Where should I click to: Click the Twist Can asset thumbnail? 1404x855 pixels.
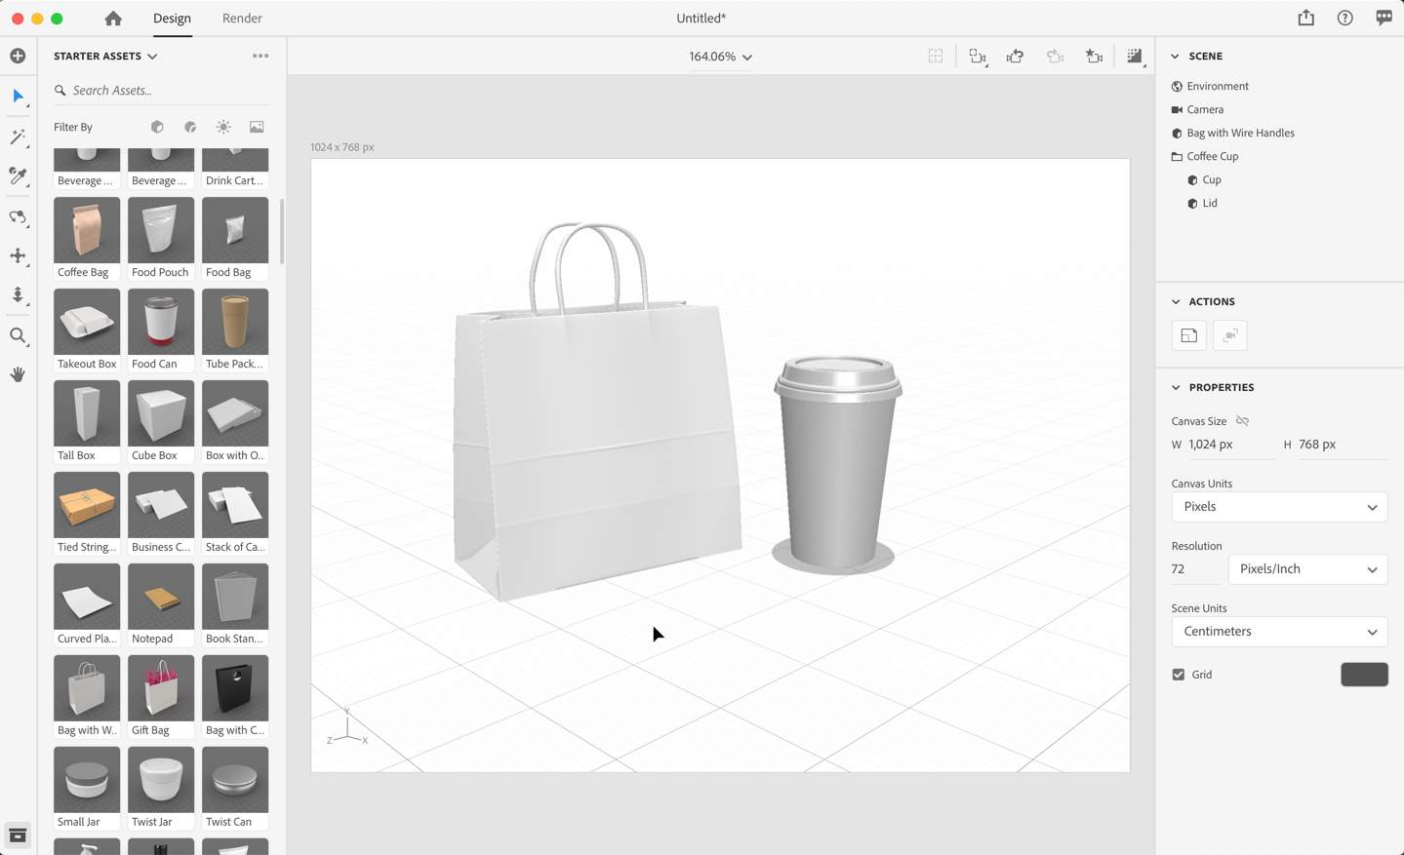pos(235,780)
